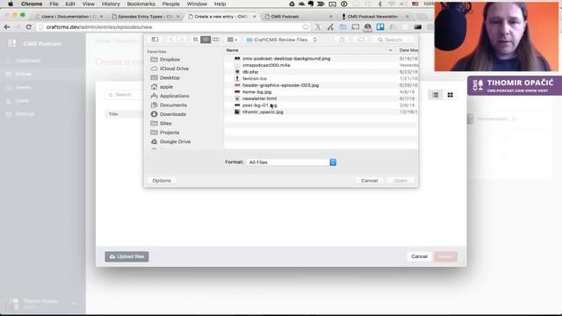Bookmark page with star icon
Viewport: 562px width, 316px height.
click(306, 27)
